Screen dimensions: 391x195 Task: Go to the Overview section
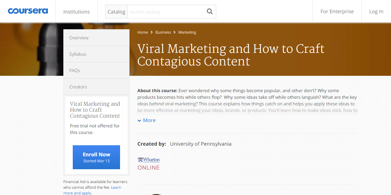96,38
